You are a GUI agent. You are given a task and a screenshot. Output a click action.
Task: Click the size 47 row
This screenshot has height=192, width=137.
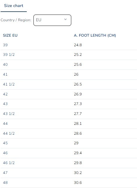coord(69,173)
